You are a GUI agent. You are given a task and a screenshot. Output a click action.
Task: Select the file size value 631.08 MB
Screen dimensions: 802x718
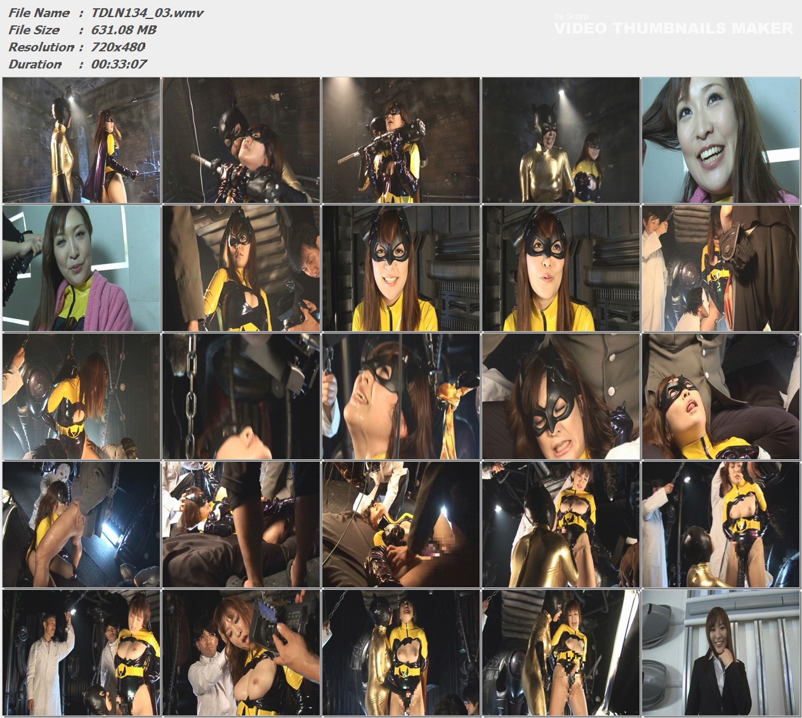[x=124, y=30]
